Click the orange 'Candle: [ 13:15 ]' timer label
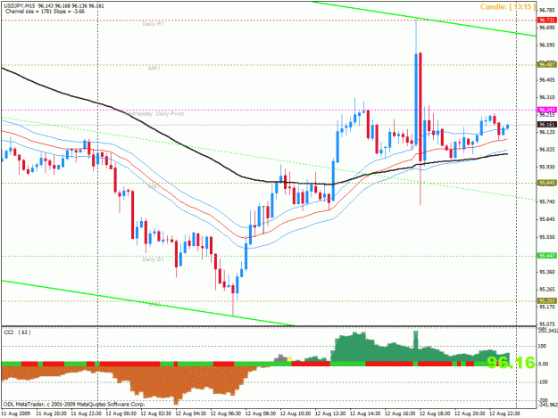 point(507,7)
